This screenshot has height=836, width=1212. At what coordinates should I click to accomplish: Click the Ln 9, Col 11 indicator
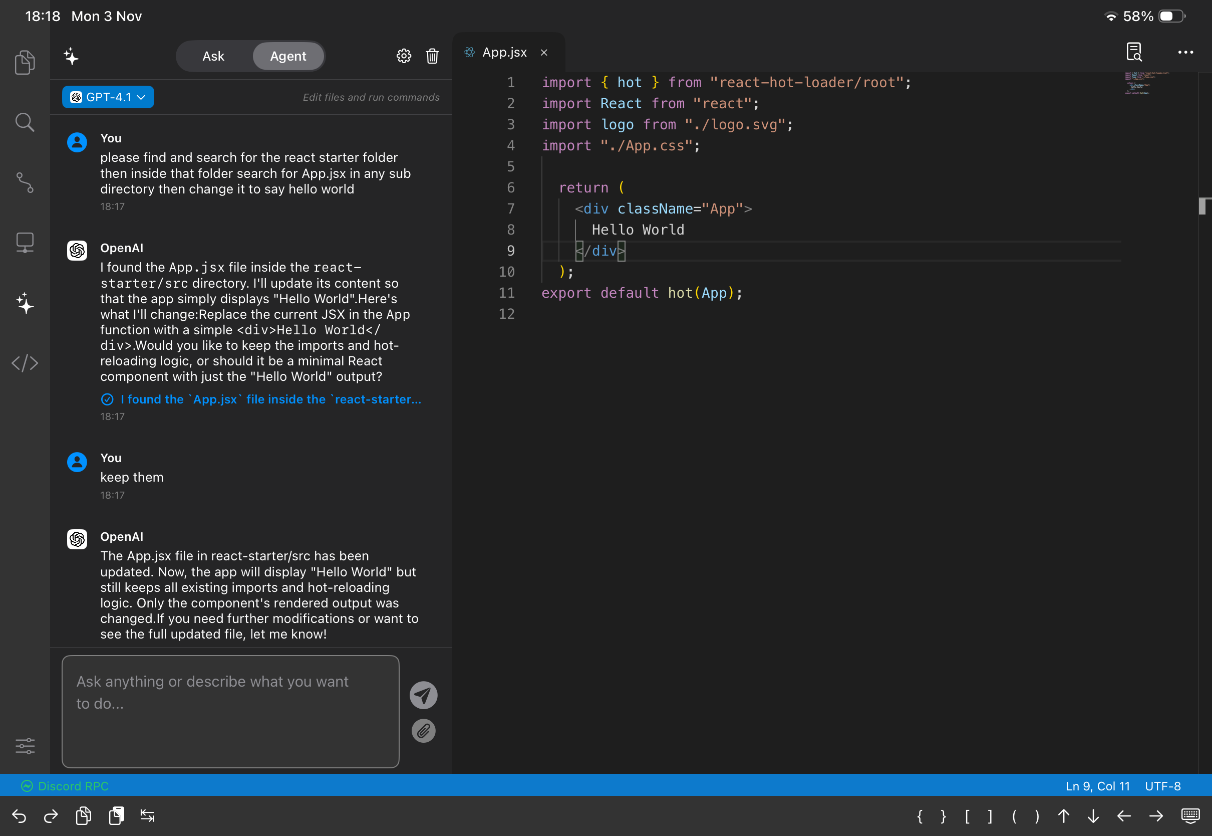(1097, 786)
